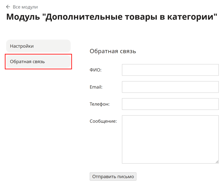
Task: Open the Все модули link
Action: pos(25,7)
